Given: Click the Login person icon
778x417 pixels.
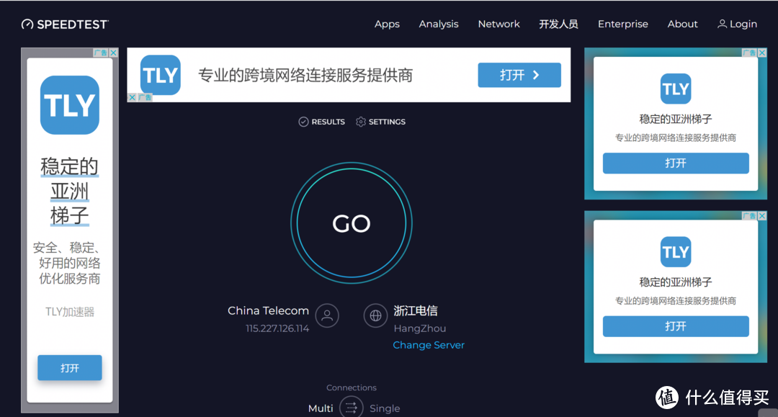Looking at the screenshot, I should coord(722,24).
